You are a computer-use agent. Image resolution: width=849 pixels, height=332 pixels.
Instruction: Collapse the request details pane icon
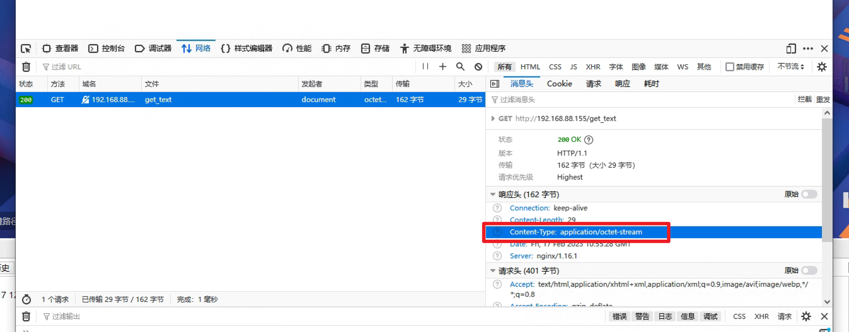495,84
